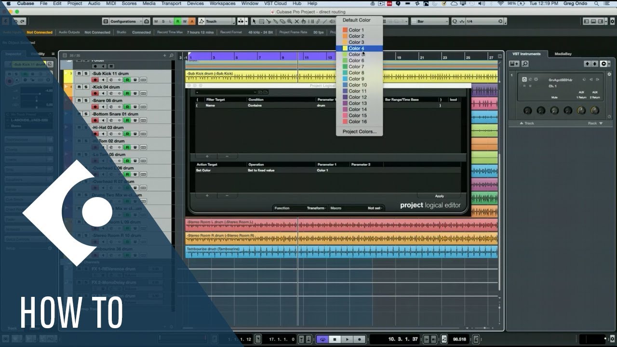This screenshot has width=617, height=347.
Task: Click the tempo value 98.518
Action: (x=460, y=339)
